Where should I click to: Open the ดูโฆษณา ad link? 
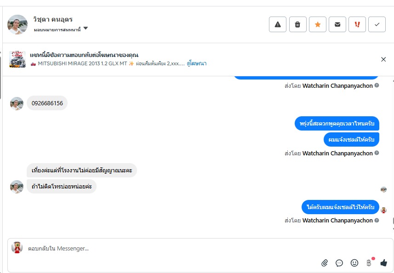[197, 63]
